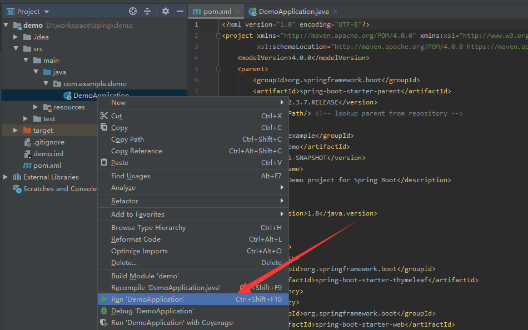Image resolution: width=528 pixels, height=330 pixels.
Task: Click the green Debug bug icon
Action: 104,311
